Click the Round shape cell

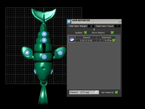point(86,38)
